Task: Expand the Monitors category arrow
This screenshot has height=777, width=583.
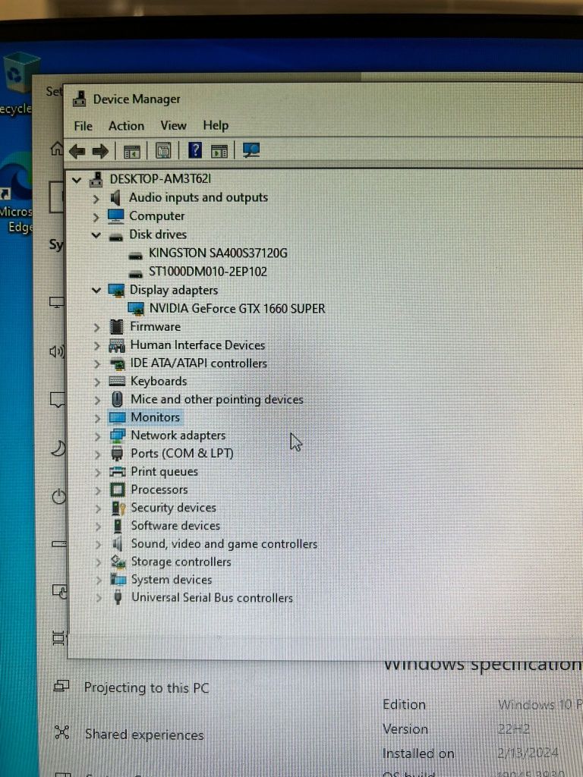Action: click(98, 418)
